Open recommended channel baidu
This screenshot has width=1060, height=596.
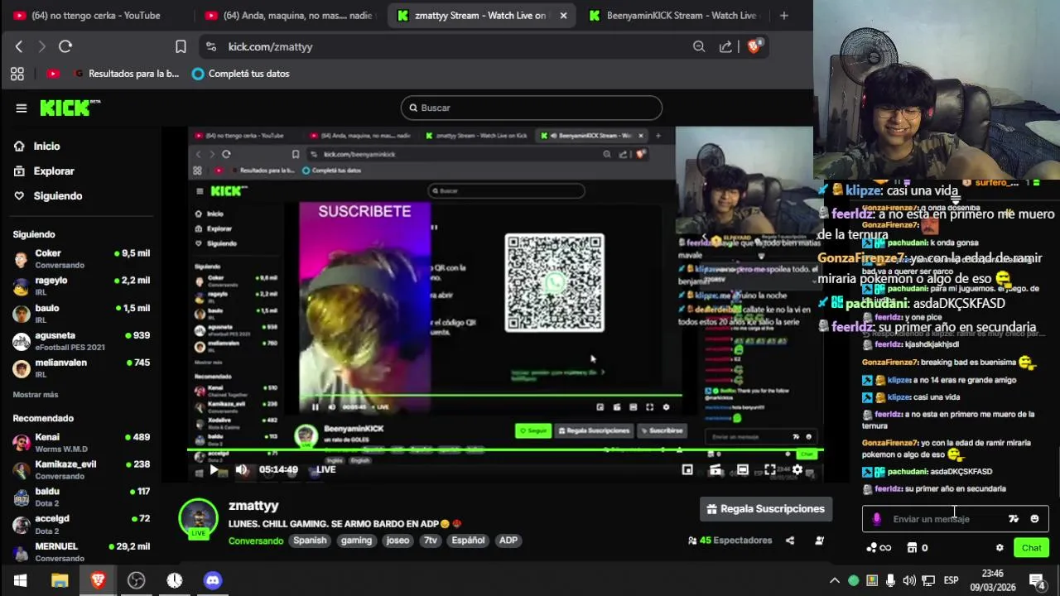pyautogui.click(x=81, y=497)
